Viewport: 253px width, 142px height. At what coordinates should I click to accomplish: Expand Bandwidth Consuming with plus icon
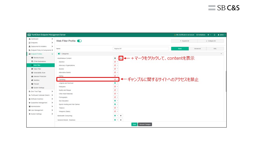(x=121, y=116)
